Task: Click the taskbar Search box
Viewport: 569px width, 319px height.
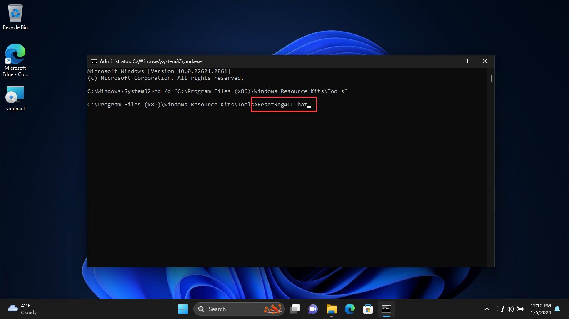Action: click(x=239, y=309)
